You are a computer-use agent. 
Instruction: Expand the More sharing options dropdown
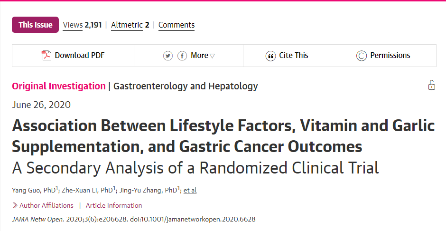click(203, 56)
